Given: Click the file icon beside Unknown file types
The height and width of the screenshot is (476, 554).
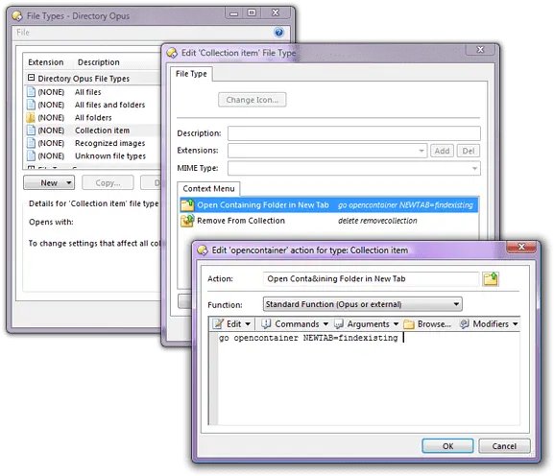Looking at the screenshot, I should [x=31, y=155].
